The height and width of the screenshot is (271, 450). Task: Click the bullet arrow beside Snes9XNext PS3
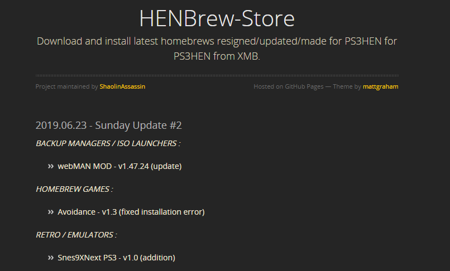pos(51,258)
